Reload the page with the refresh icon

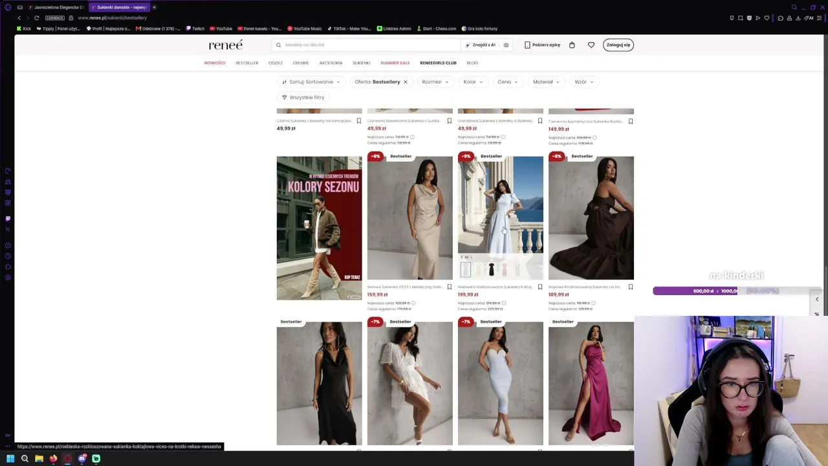(36, 17)
